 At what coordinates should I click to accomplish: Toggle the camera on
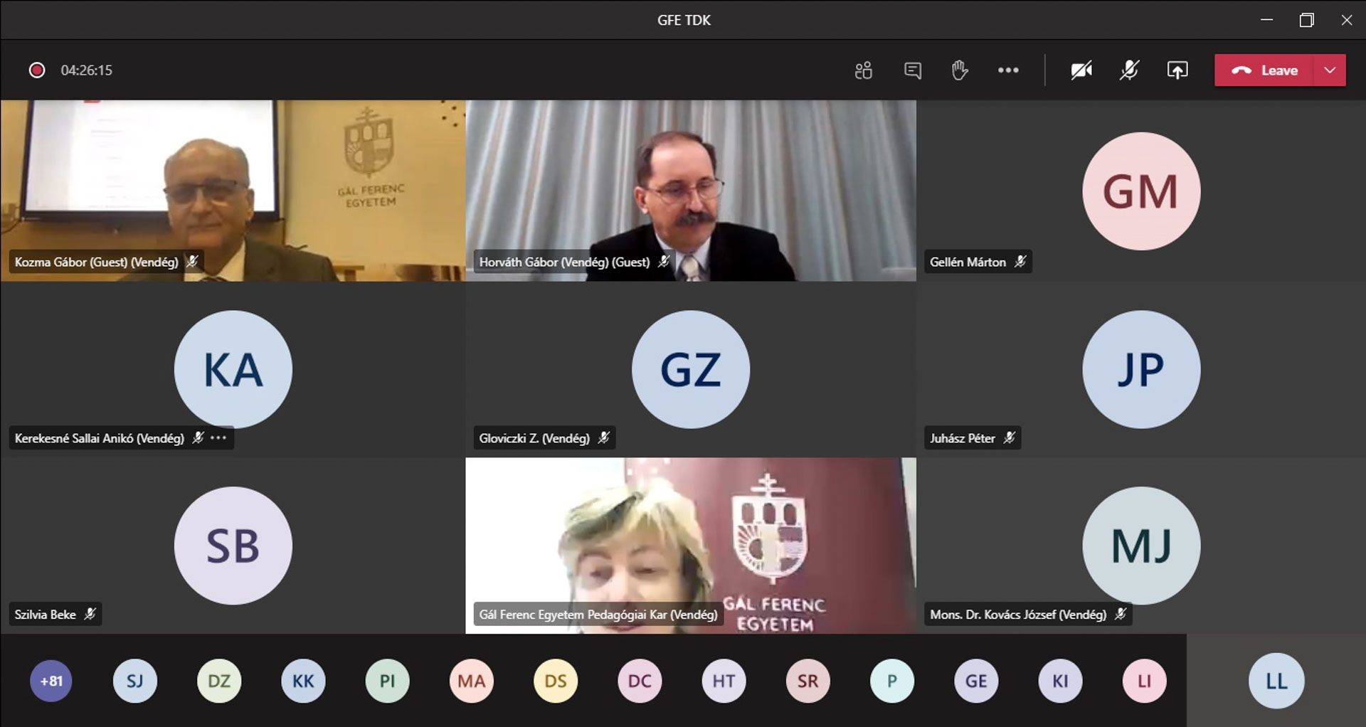tap(1081, 70)
